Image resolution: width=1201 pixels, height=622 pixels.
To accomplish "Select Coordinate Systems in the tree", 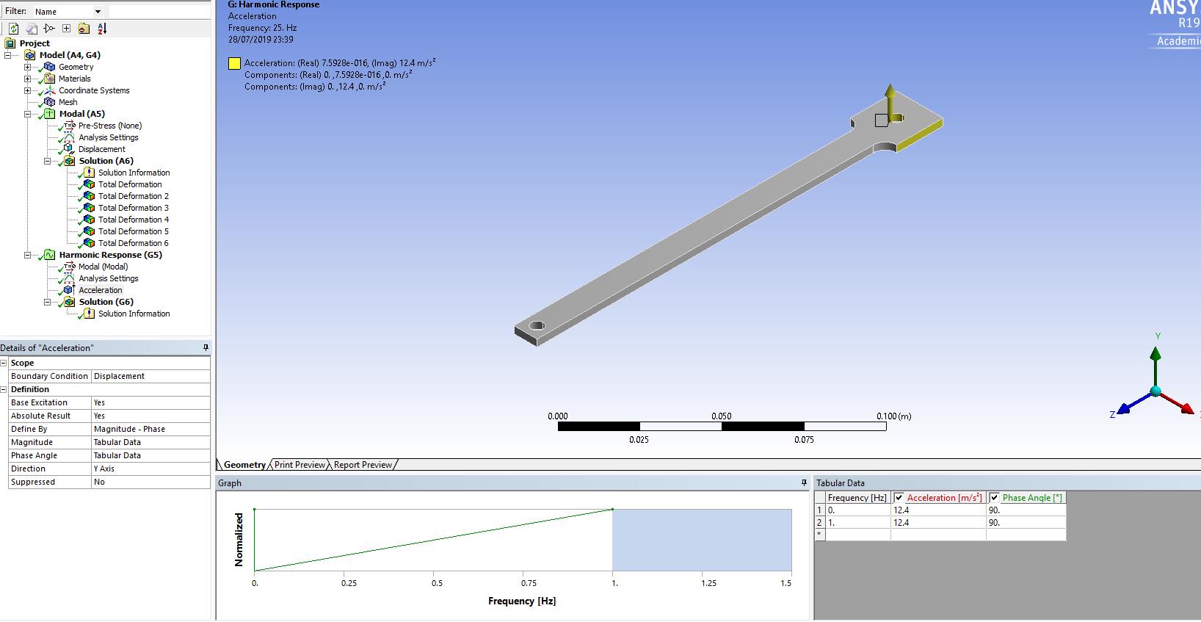I will [94, 90].
